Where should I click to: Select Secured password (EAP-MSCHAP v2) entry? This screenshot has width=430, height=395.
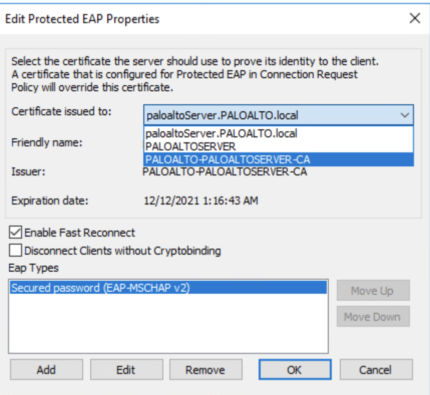pos(101,288)
